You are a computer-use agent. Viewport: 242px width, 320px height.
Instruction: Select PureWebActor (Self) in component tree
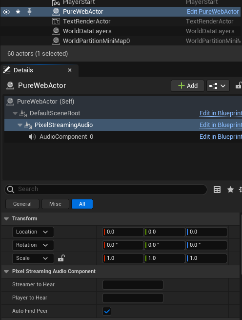coord(123,102)
